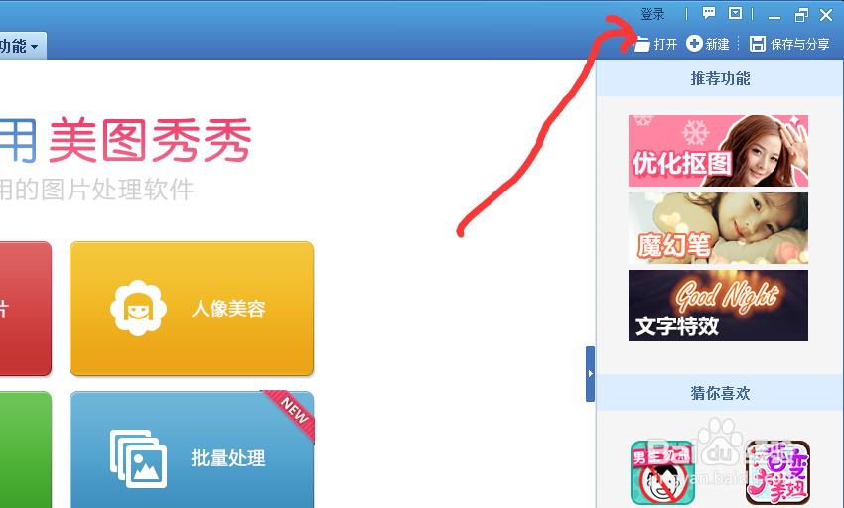Click the stacked photos icon on 批量处理

(138, 458)
